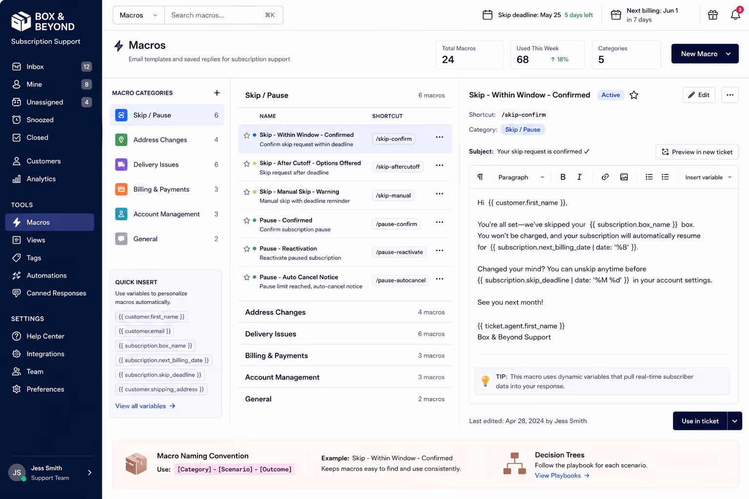The image size is (749, 499).
Task: Click the Skip / Pause category tag in details
Action: 523,130
